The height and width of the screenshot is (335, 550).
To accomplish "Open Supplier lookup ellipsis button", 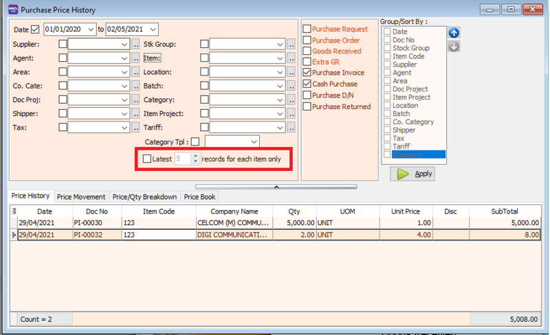I will (135, 45).
